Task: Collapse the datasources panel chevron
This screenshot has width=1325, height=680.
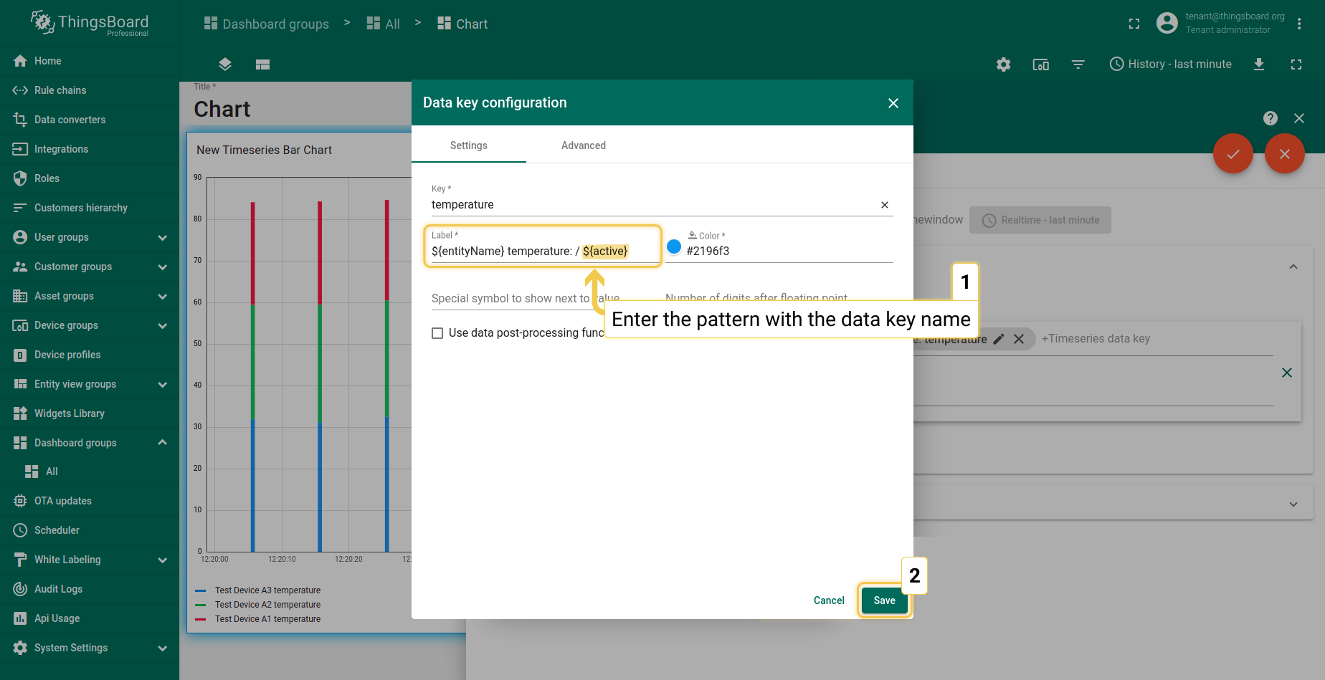Action: [x=1293, y=267]
